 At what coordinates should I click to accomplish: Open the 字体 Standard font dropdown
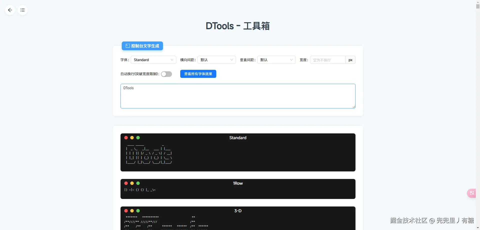[153, 60]
